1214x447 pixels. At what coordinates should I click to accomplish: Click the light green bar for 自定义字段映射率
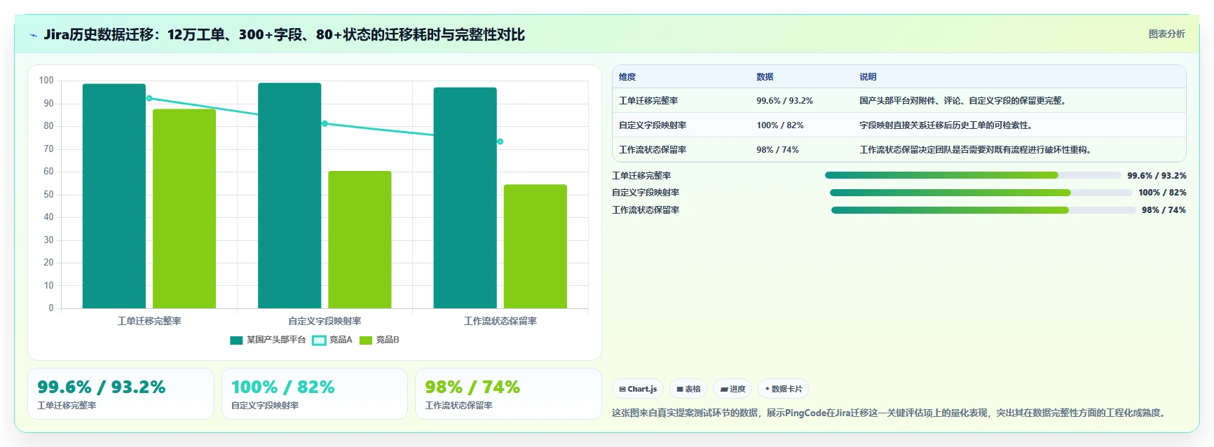[x=360, y=240]
